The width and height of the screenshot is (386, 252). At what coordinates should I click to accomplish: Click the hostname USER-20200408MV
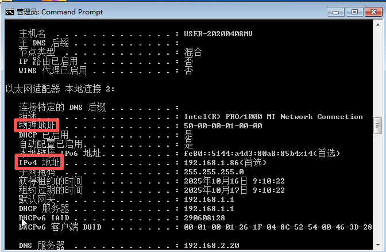click(218, 33)
